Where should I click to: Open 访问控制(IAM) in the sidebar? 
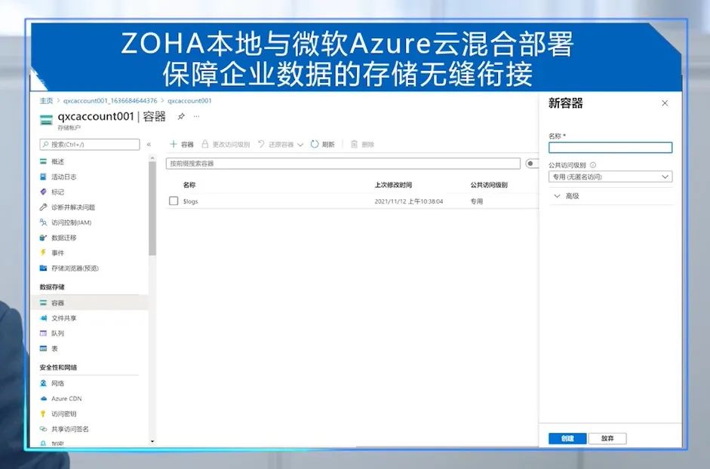(x=71, y=222)
